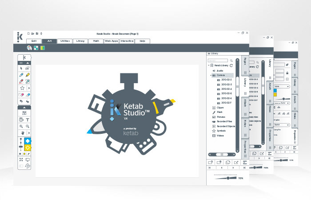
Task: Open the Web Apps tab
Action: pyautogui.click(x=112, y=41)
